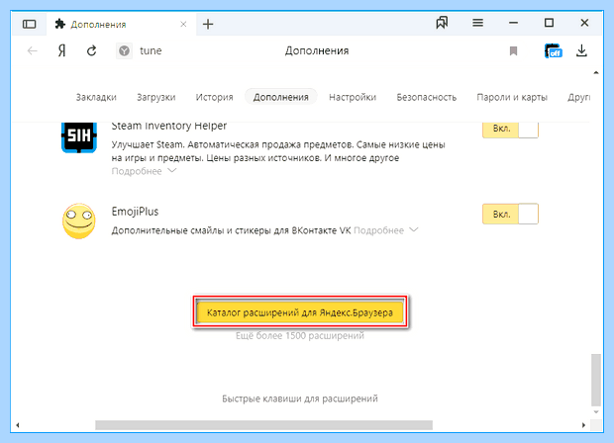
Task: Minimize the browser window
Action: click(x=513, y=23)
